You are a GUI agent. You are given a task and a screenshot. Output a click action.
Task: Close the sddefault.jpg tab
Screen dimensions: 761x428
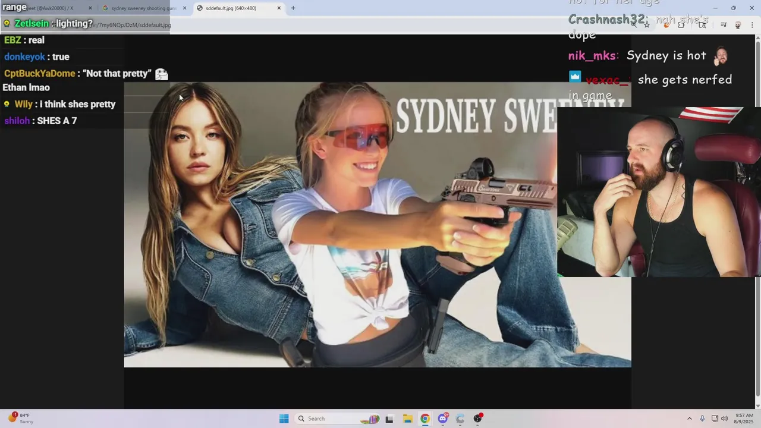click(279, 8)
